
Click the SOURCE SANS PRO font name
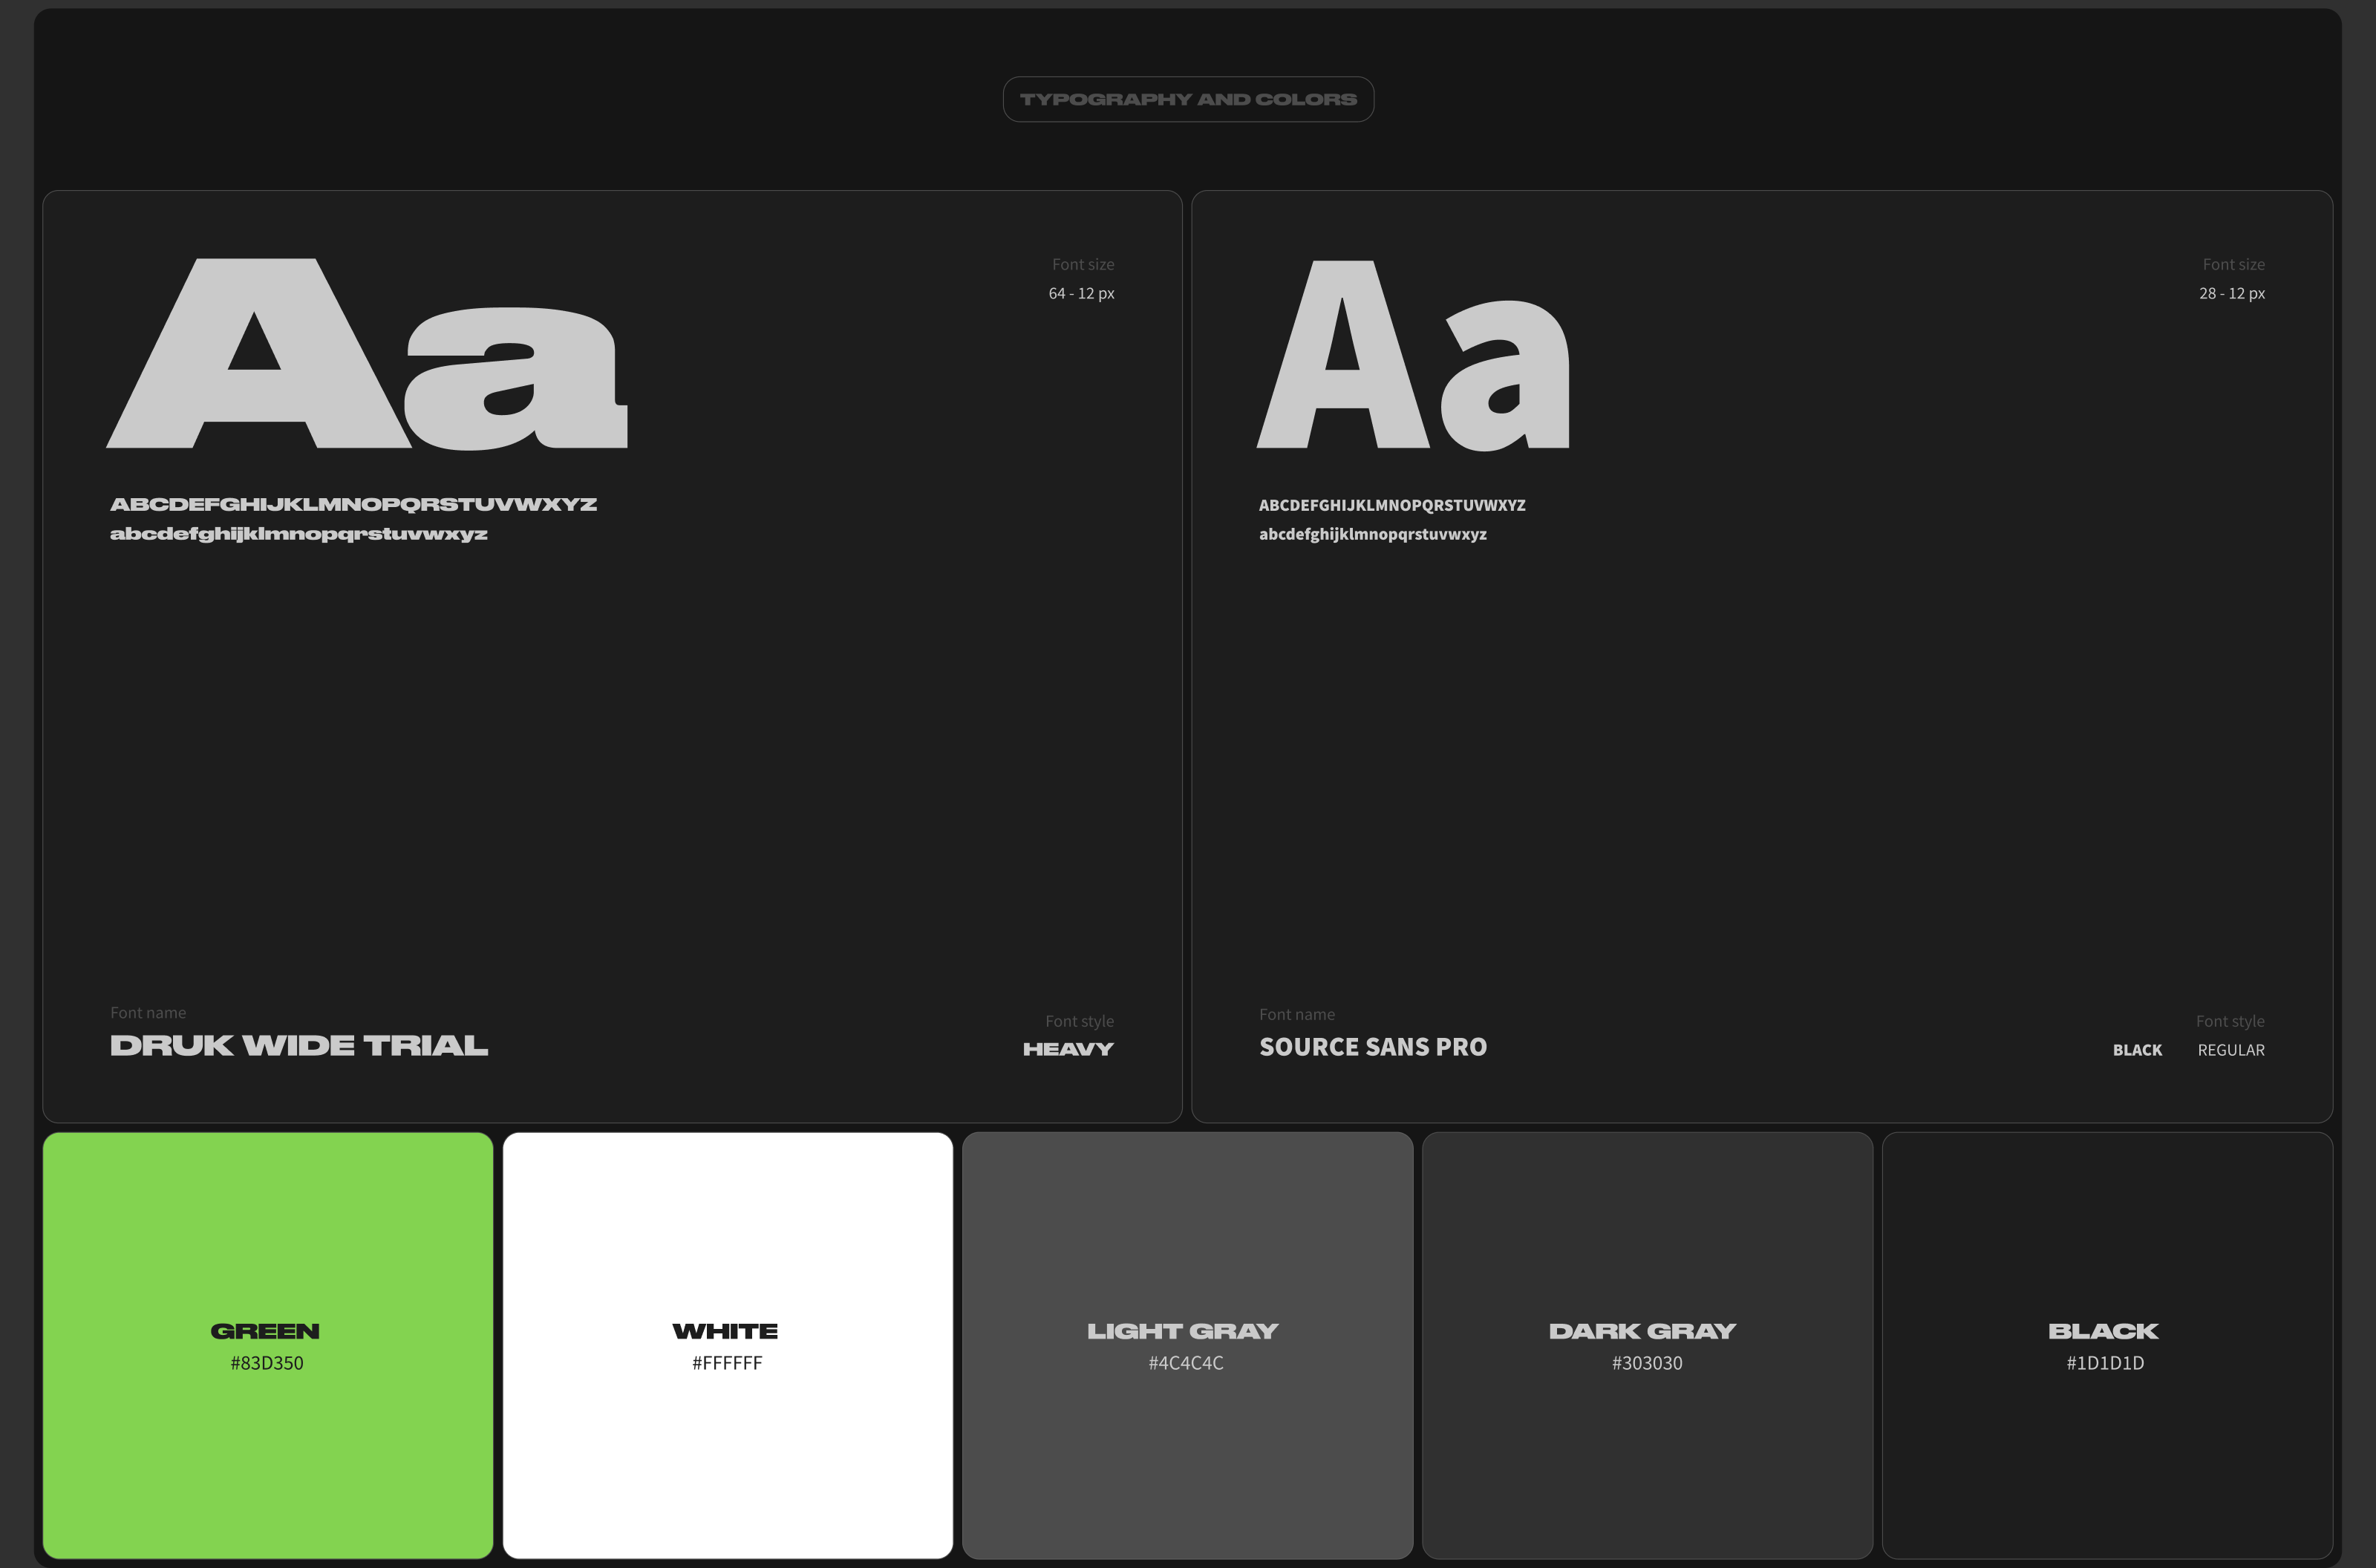(x=1373, y=1046)
